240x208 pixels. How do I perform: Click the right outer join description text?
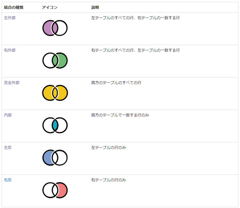click(135, 50)
